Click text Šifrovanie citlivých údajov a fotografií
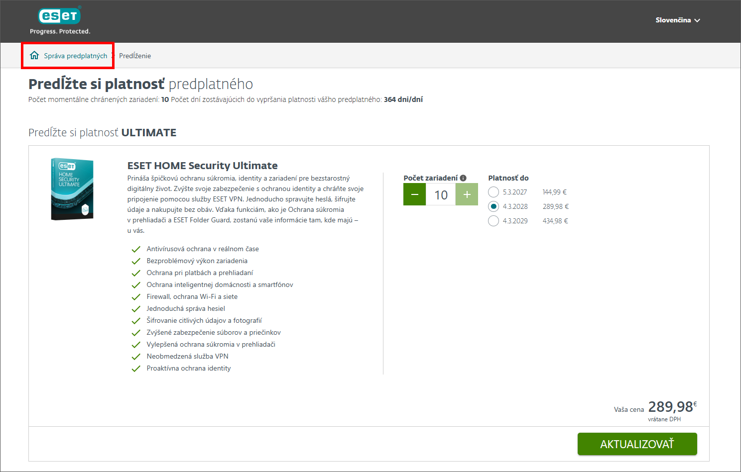741x472 pixels. pyautogui.click(x=204, y=320)
